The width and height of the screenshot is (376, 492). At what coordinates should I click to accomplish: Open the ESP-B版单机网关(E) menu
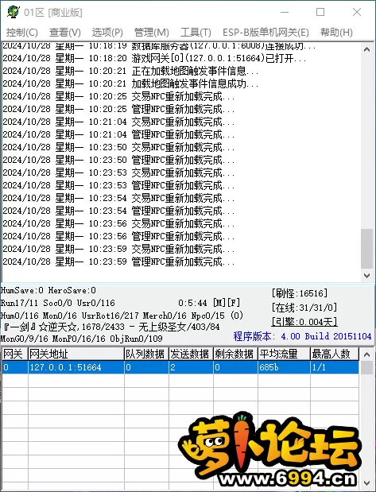(x=266, y=33)
